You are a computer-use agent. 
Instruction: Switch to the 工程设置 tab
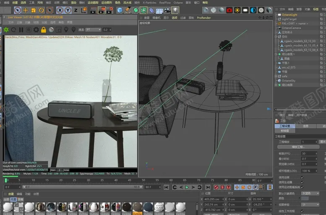pyautogui.click(x=284, y=126)
